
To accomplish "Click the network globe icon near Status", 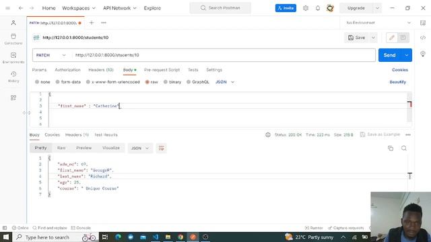I will click(268, 134).
